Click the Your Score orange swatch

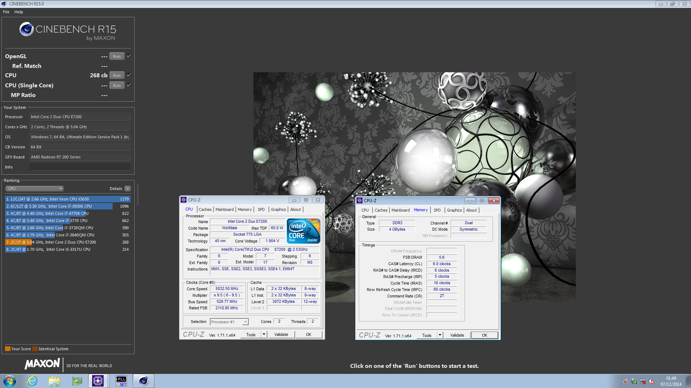click(8, 348)
